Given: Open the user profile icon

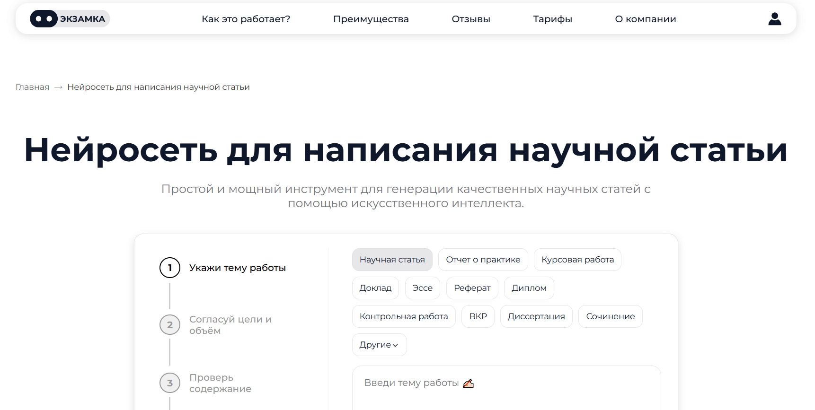Looking at the screenshot, I should click(774, 19).
